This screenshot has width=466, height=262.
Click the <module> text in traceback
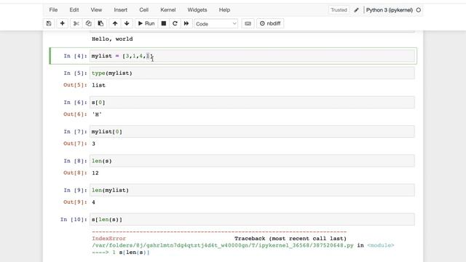[381, 245]
